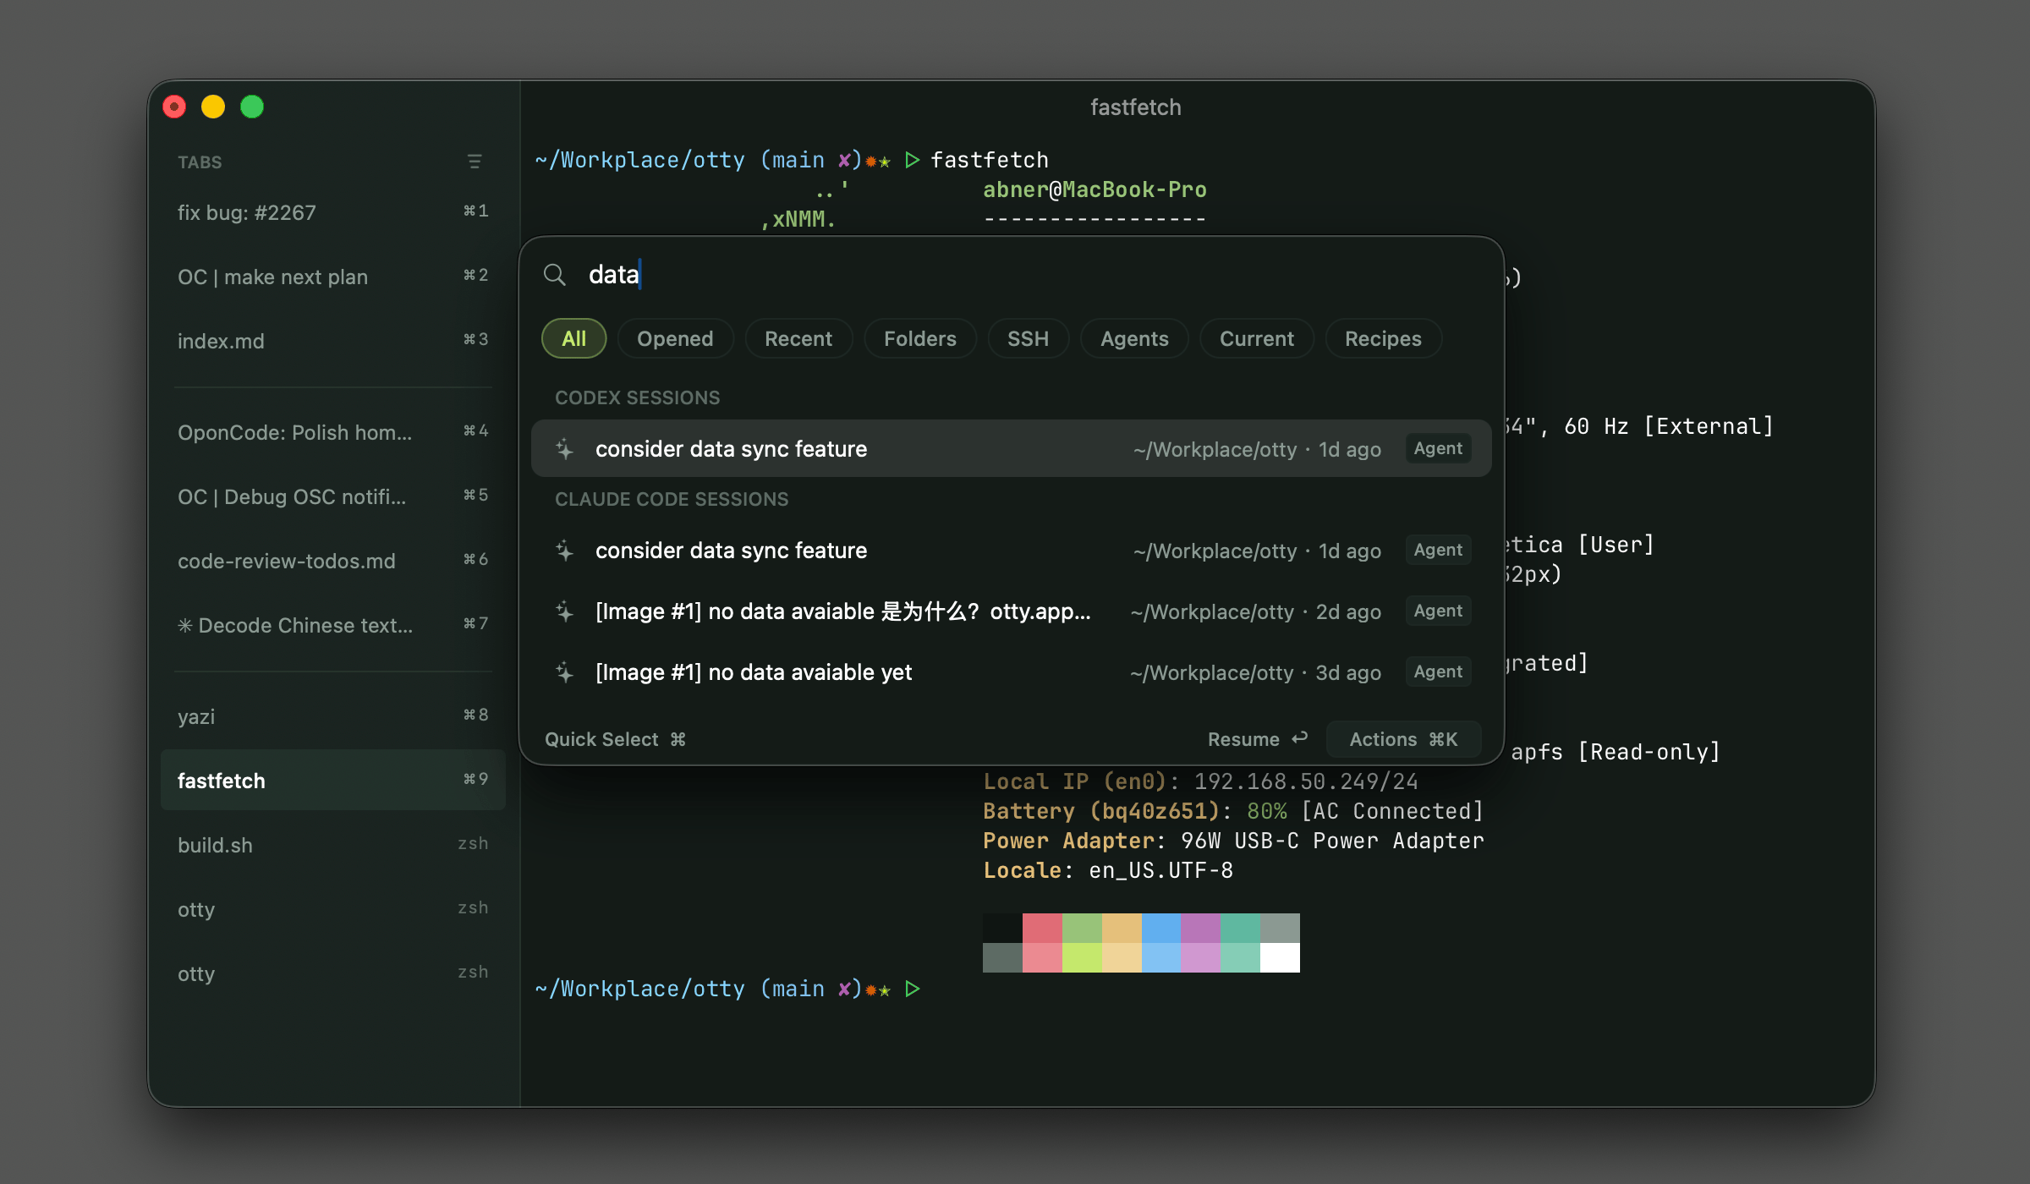Click sparkle icon of 3d ago session
Image resolution: width=2030 pixels, height=1184 pixels.
tap(565, 672)
